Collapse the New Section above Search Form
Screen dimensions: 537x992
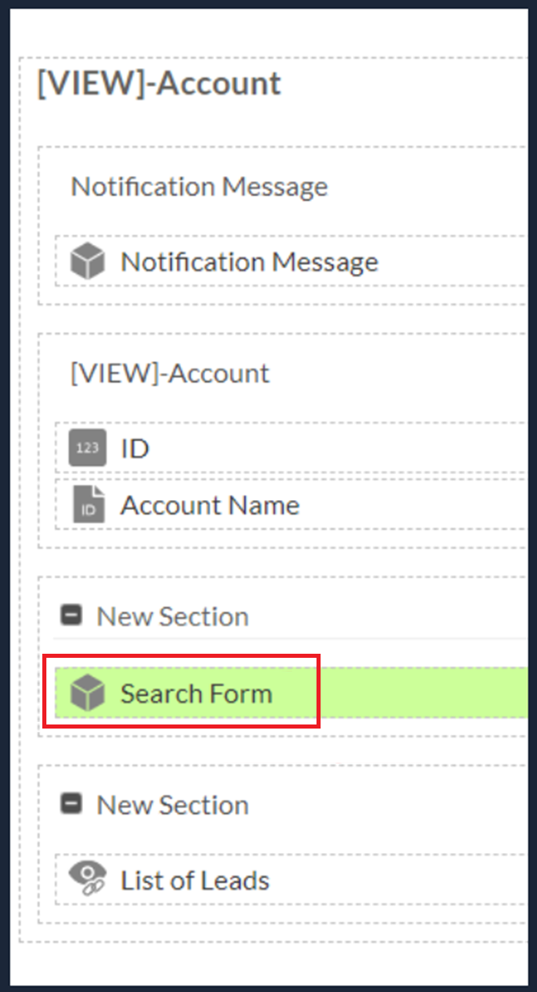coord(72,616)
